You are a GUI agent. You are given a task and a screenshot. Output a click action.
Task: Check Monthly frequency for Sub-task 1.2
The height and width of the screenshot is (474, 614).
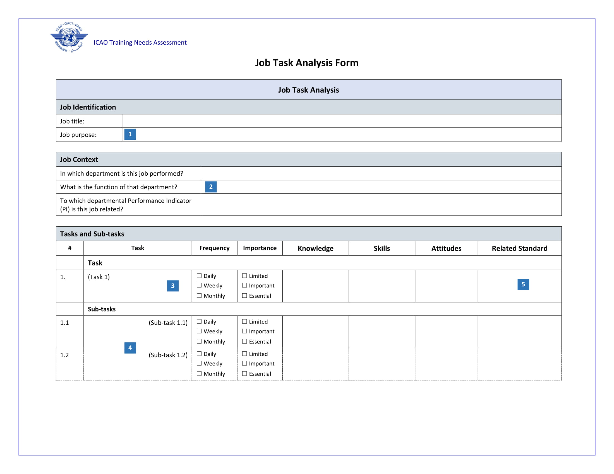tap(199, 374)
